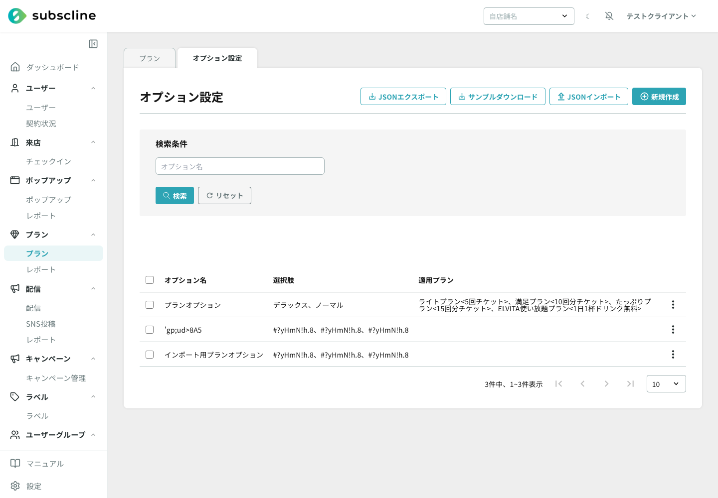
Task: Click the リセット button
Action: 224,196
